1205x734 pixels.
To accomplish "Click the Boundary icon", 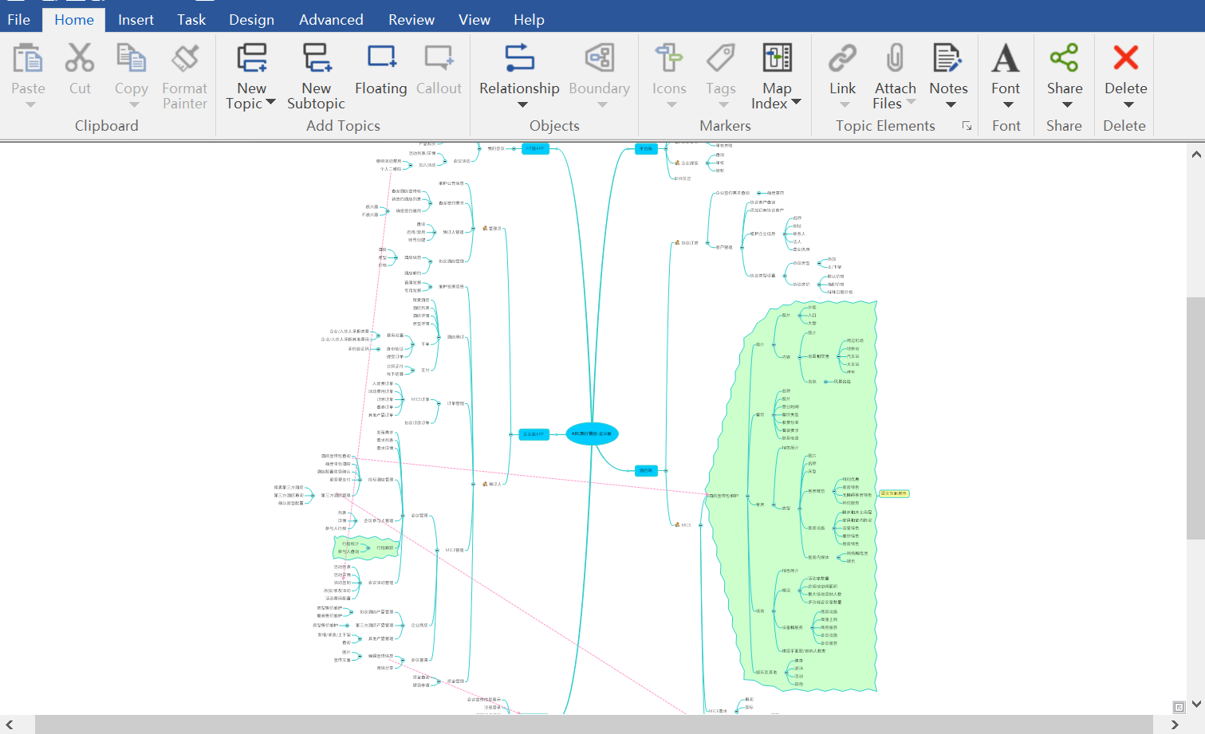I will (x=600, y=59).
